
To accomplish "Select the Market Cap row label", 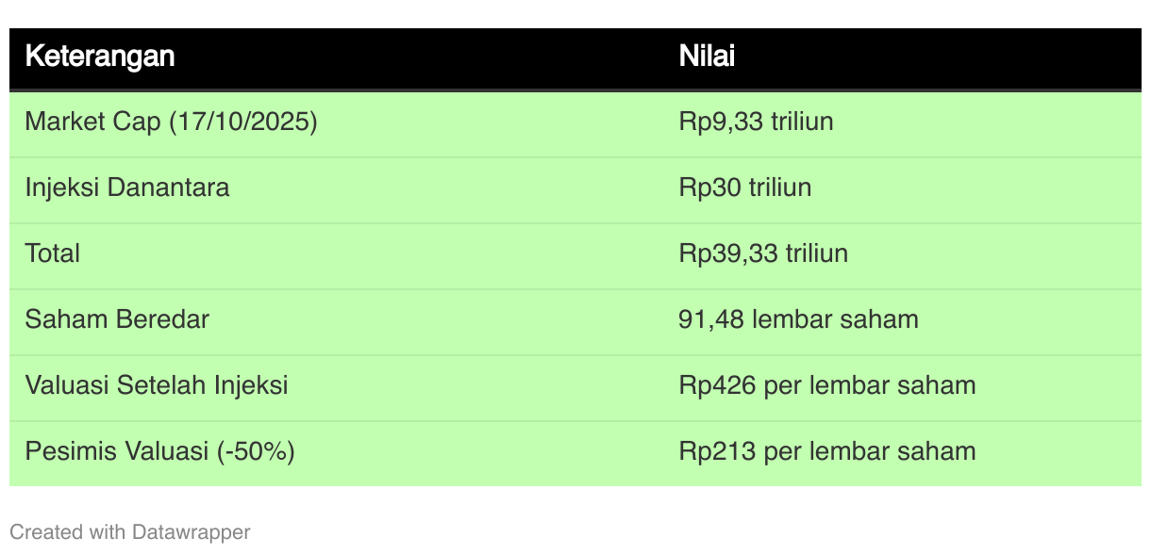I will coord(92,122).
